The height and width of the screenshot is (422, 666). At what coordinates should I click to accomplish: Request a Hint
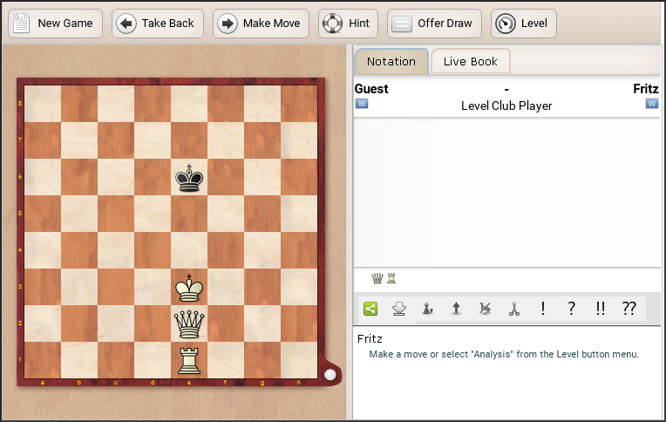pos(348,24)
